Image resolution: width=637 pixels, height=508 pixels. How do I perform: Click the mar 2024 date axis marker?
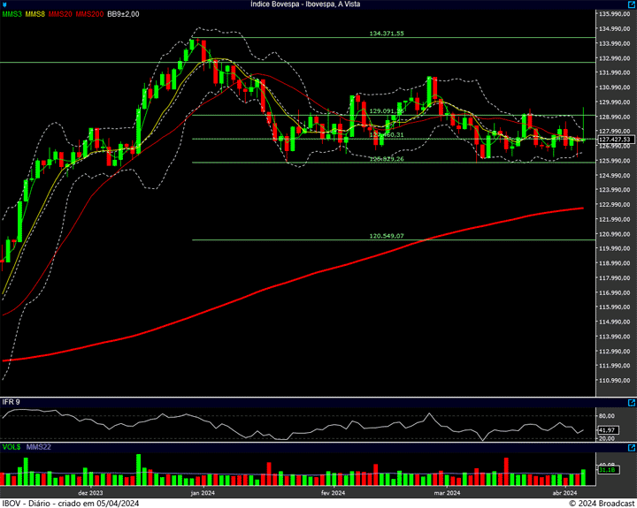tap(447, 493)
